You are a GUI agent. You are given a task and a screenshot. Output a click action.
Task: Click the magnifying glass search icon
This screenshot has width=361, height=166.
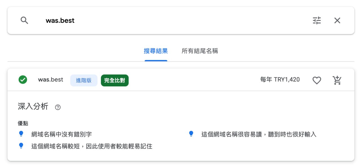coord(25,20)
